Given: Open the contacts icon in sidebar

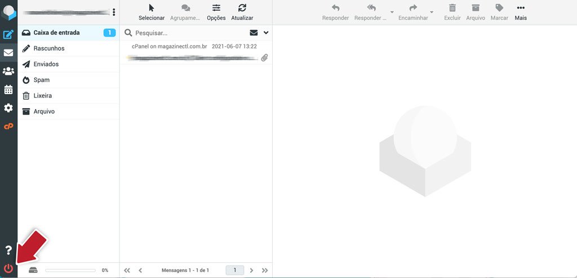Looking at the screenshot, I should coord(8,71).
